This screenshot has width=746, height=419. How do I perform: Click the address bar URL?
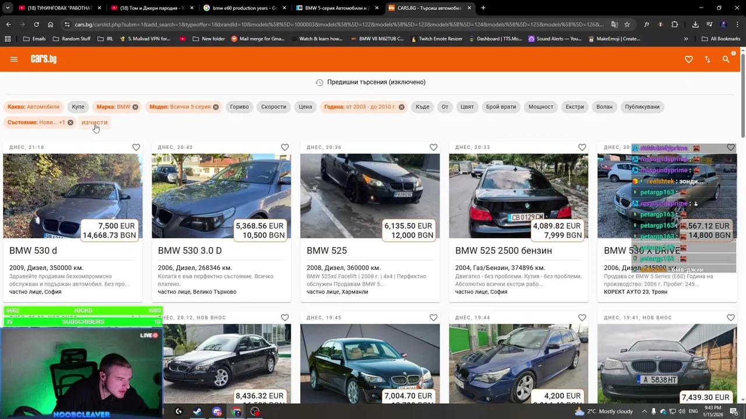[x=339, y=24]
